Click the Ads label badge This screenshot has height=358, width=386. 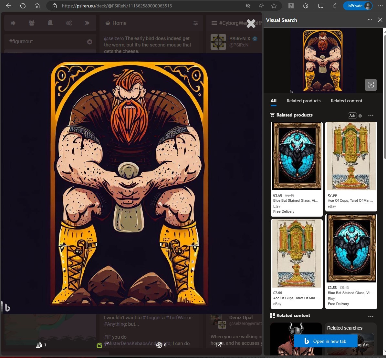pos(352,116)
